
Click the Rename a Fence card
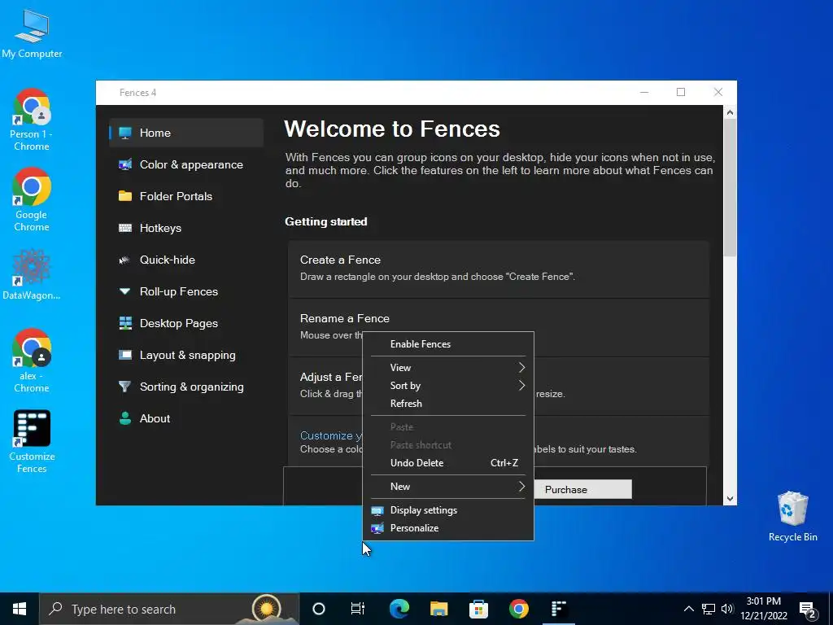point(499,327)
